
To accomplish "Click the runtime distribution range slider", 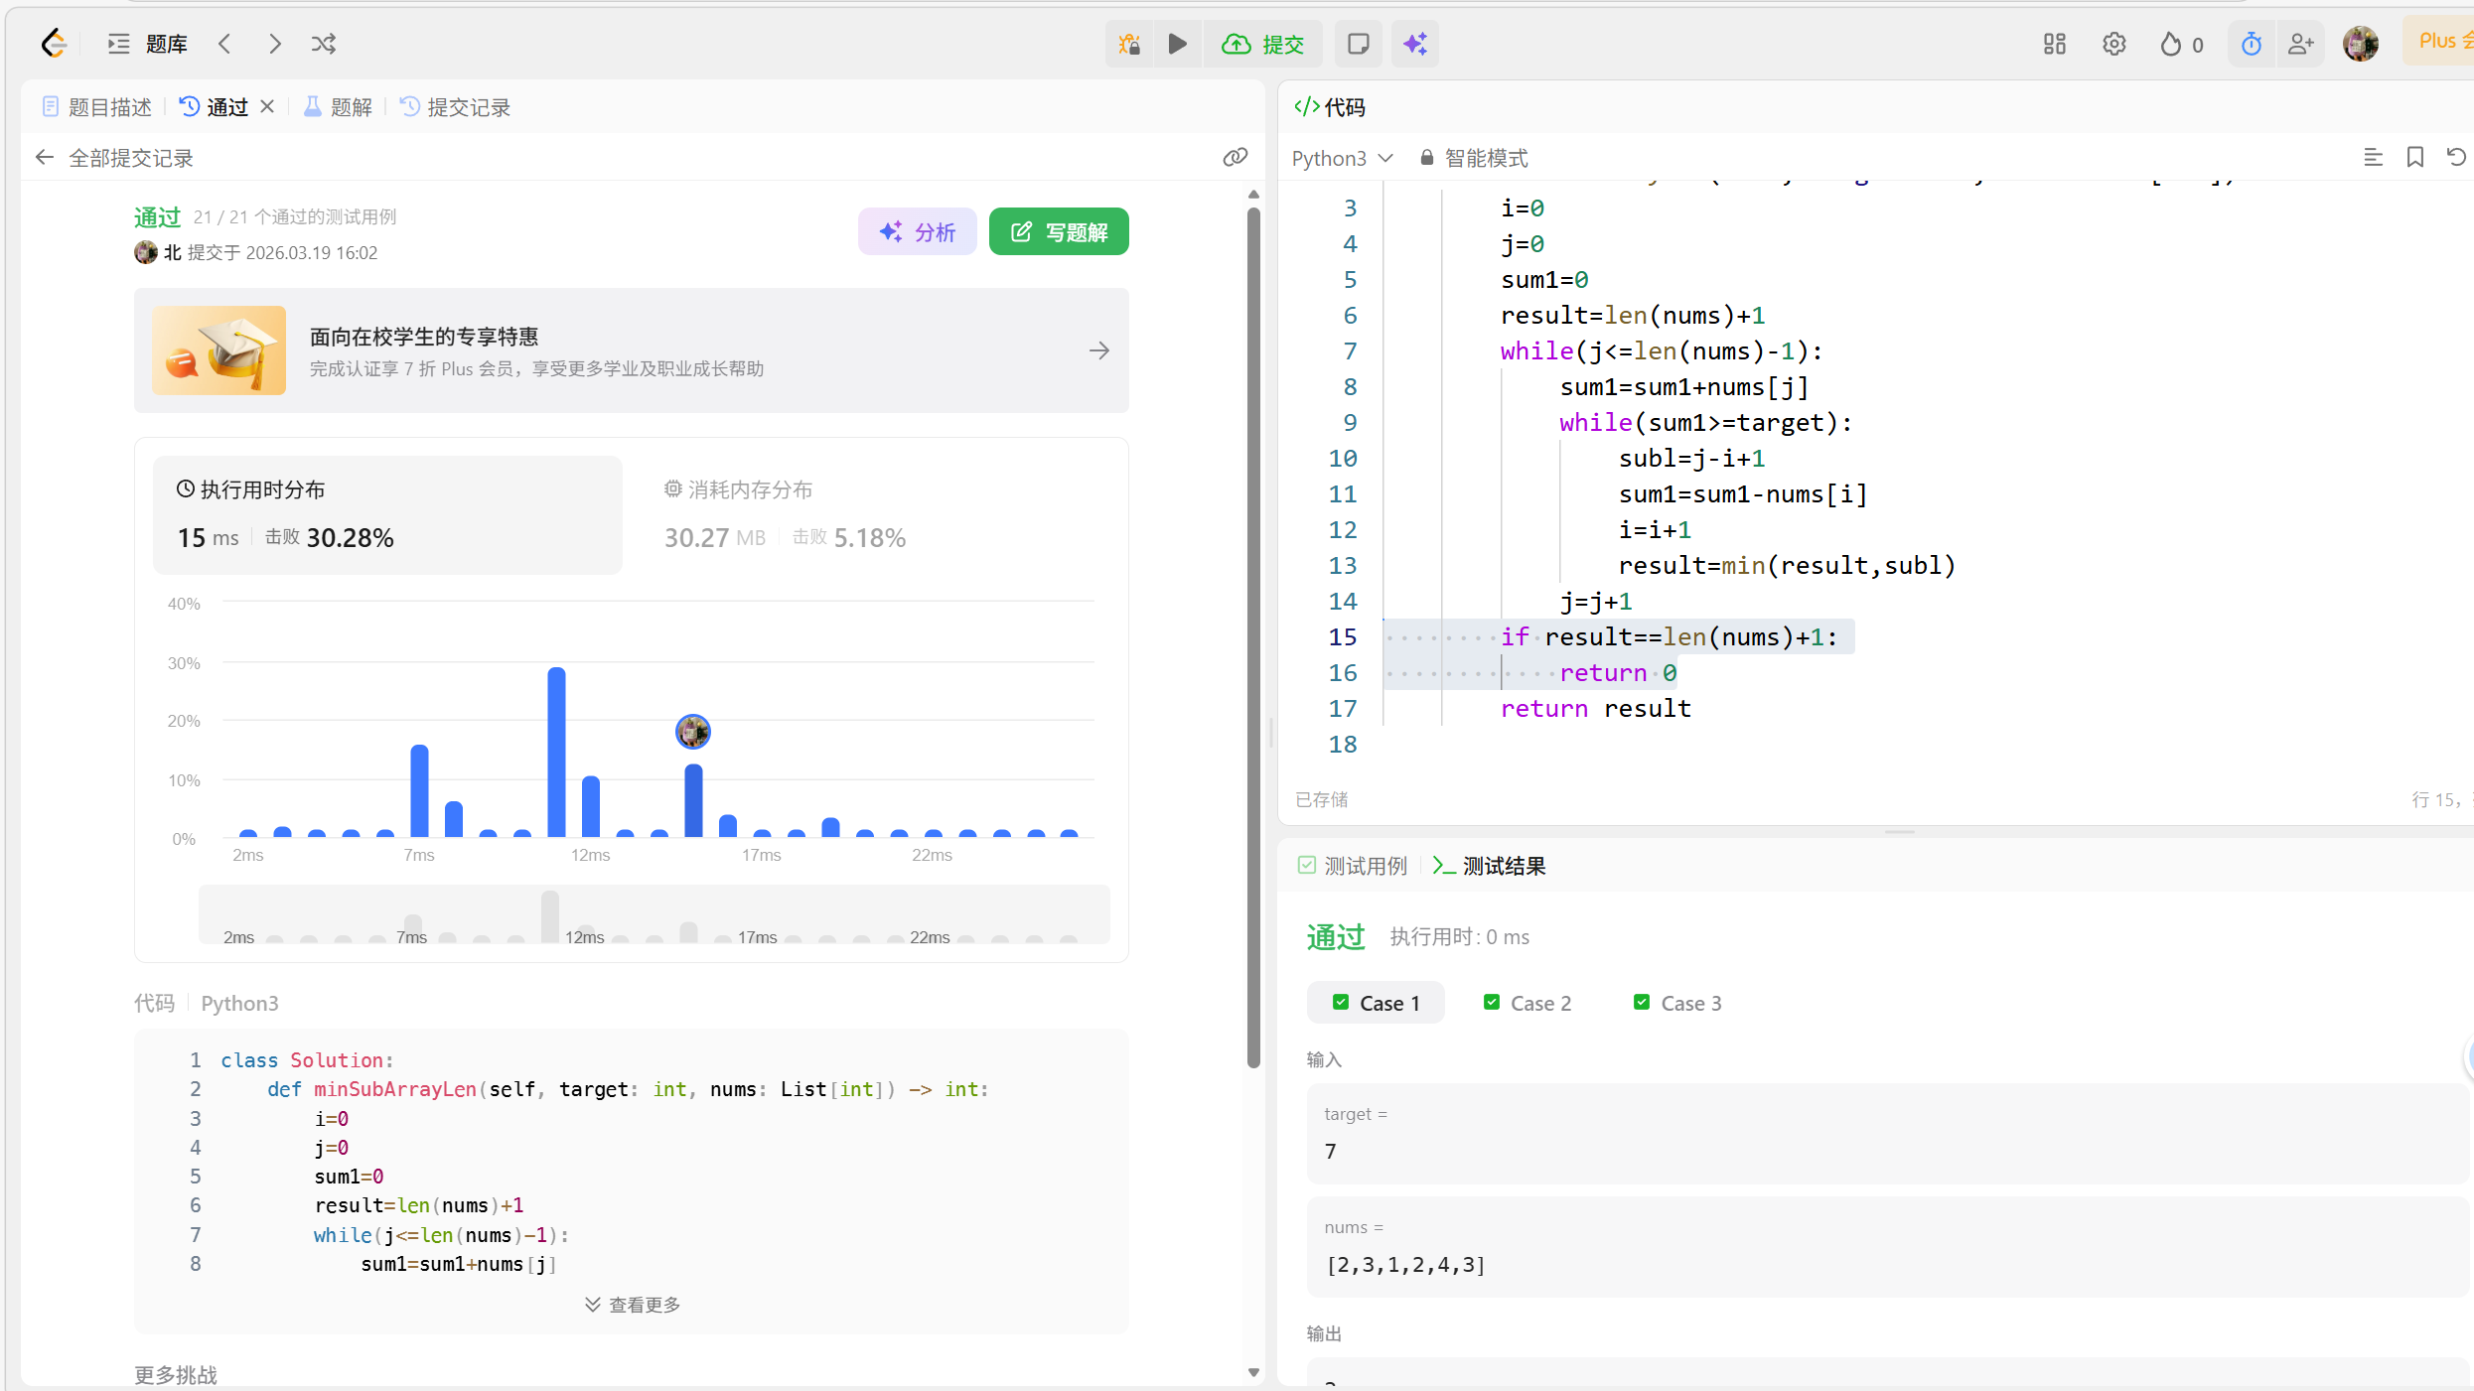I will coord(654,915).
